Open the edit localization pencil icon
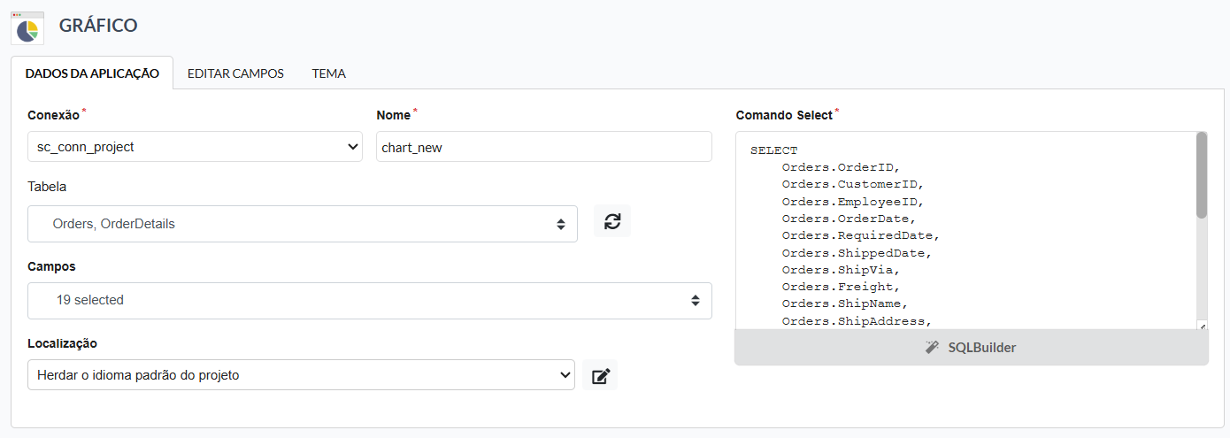This screenshot has width=1230, height=438. pos(600,375)
